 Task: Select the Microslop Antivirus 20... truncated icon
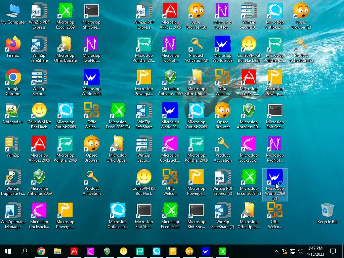[x=249, y=116]
